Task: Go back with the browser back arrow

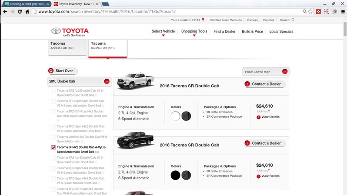Action: 5,11
